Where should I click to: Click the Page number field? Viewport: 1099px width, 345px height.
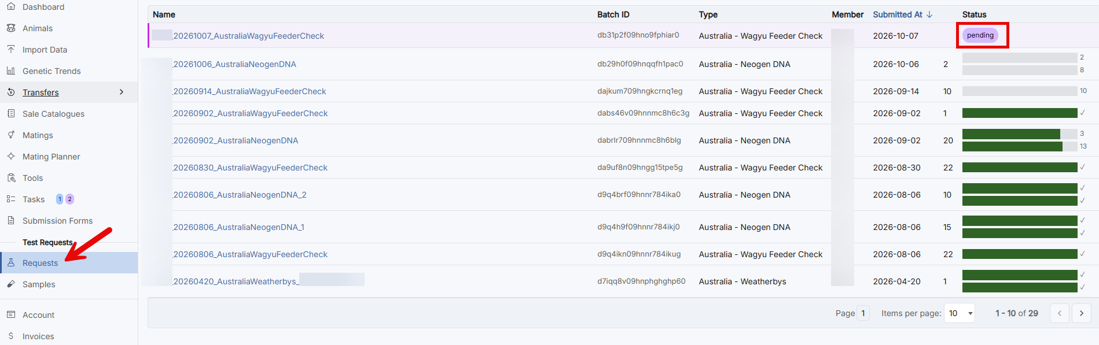(x=863, y=313)
